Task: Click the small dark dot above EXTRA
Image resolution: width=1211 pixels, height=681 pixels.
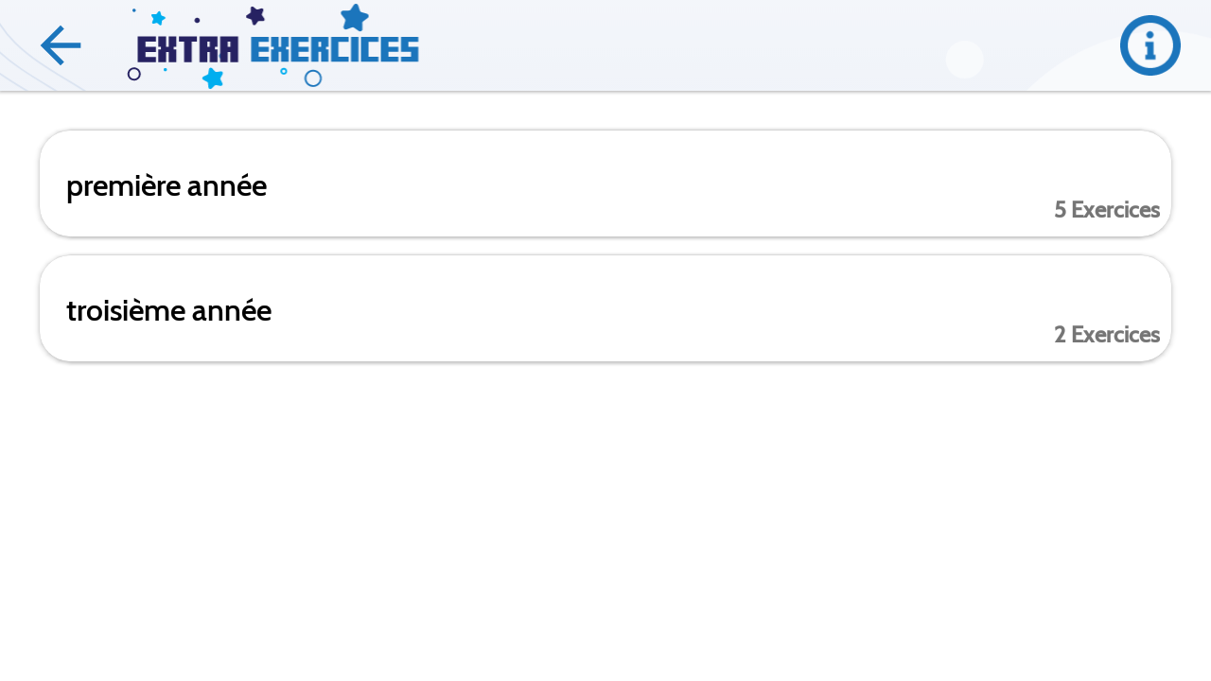Action: point(197,20)
